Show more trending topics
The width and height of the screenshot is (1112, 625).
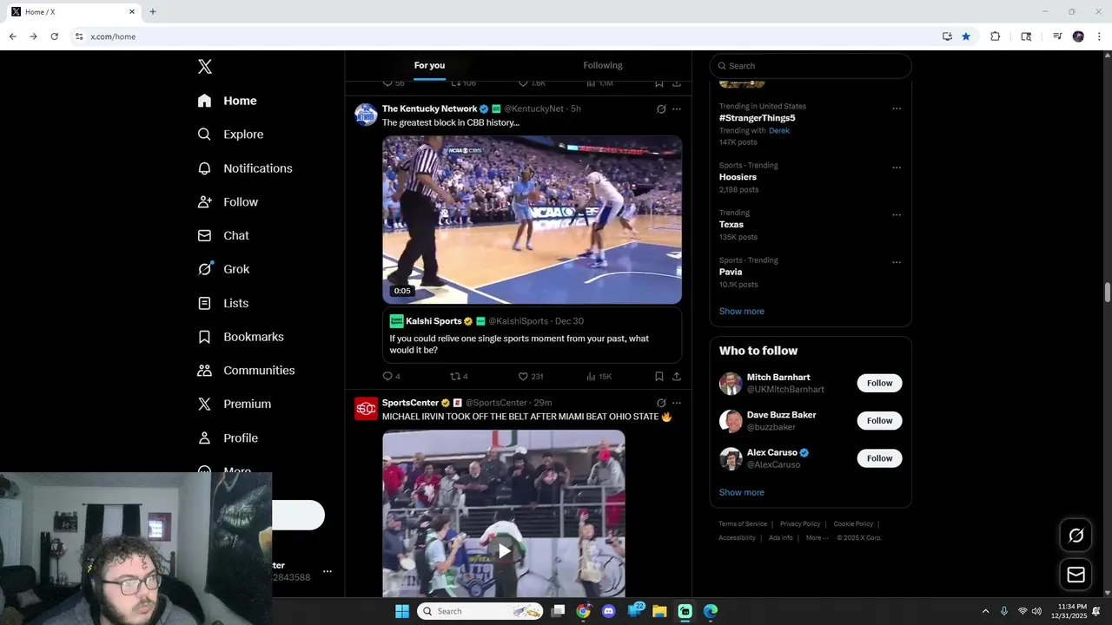click(x=742, y=311)
